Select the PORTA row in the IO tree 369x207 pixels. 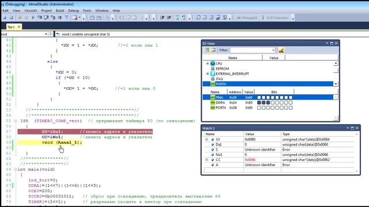268,84
